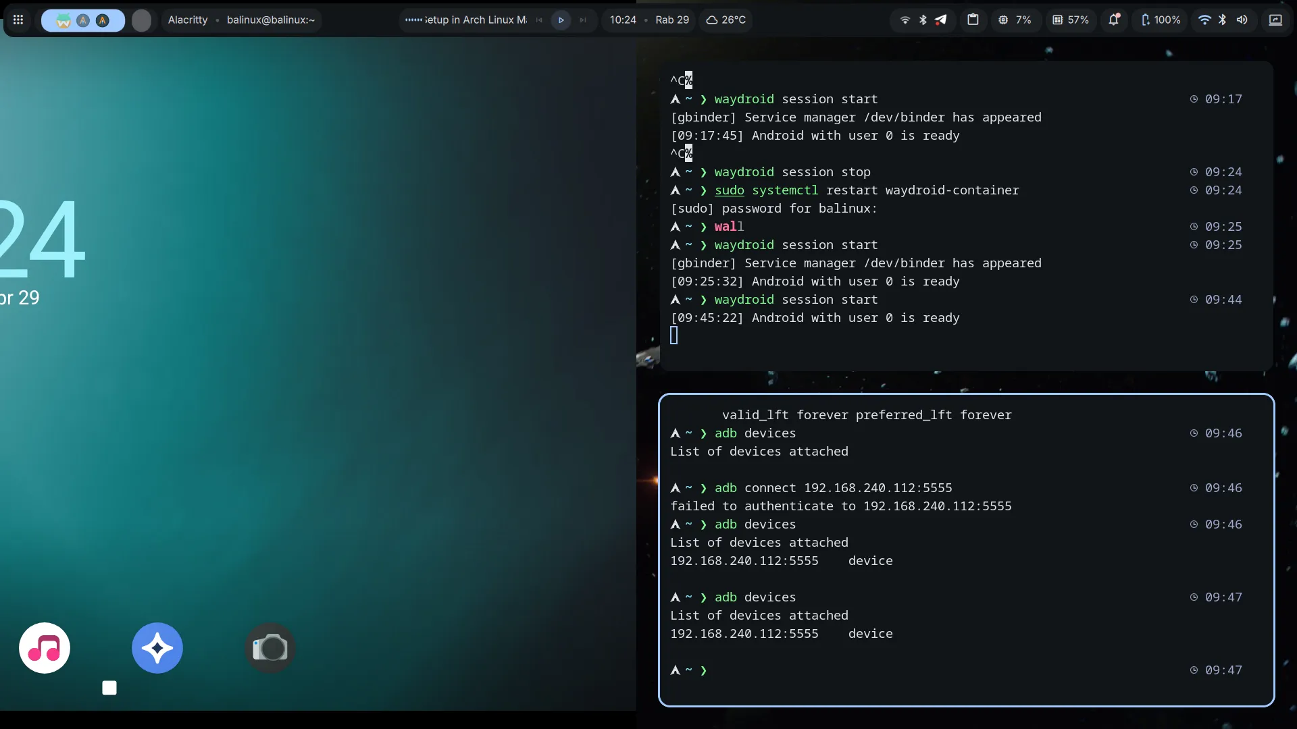Viewport: 1297px width, 729px height.
Task: Mute audio via the speaker icon
Action: [x=1243, y=20]
